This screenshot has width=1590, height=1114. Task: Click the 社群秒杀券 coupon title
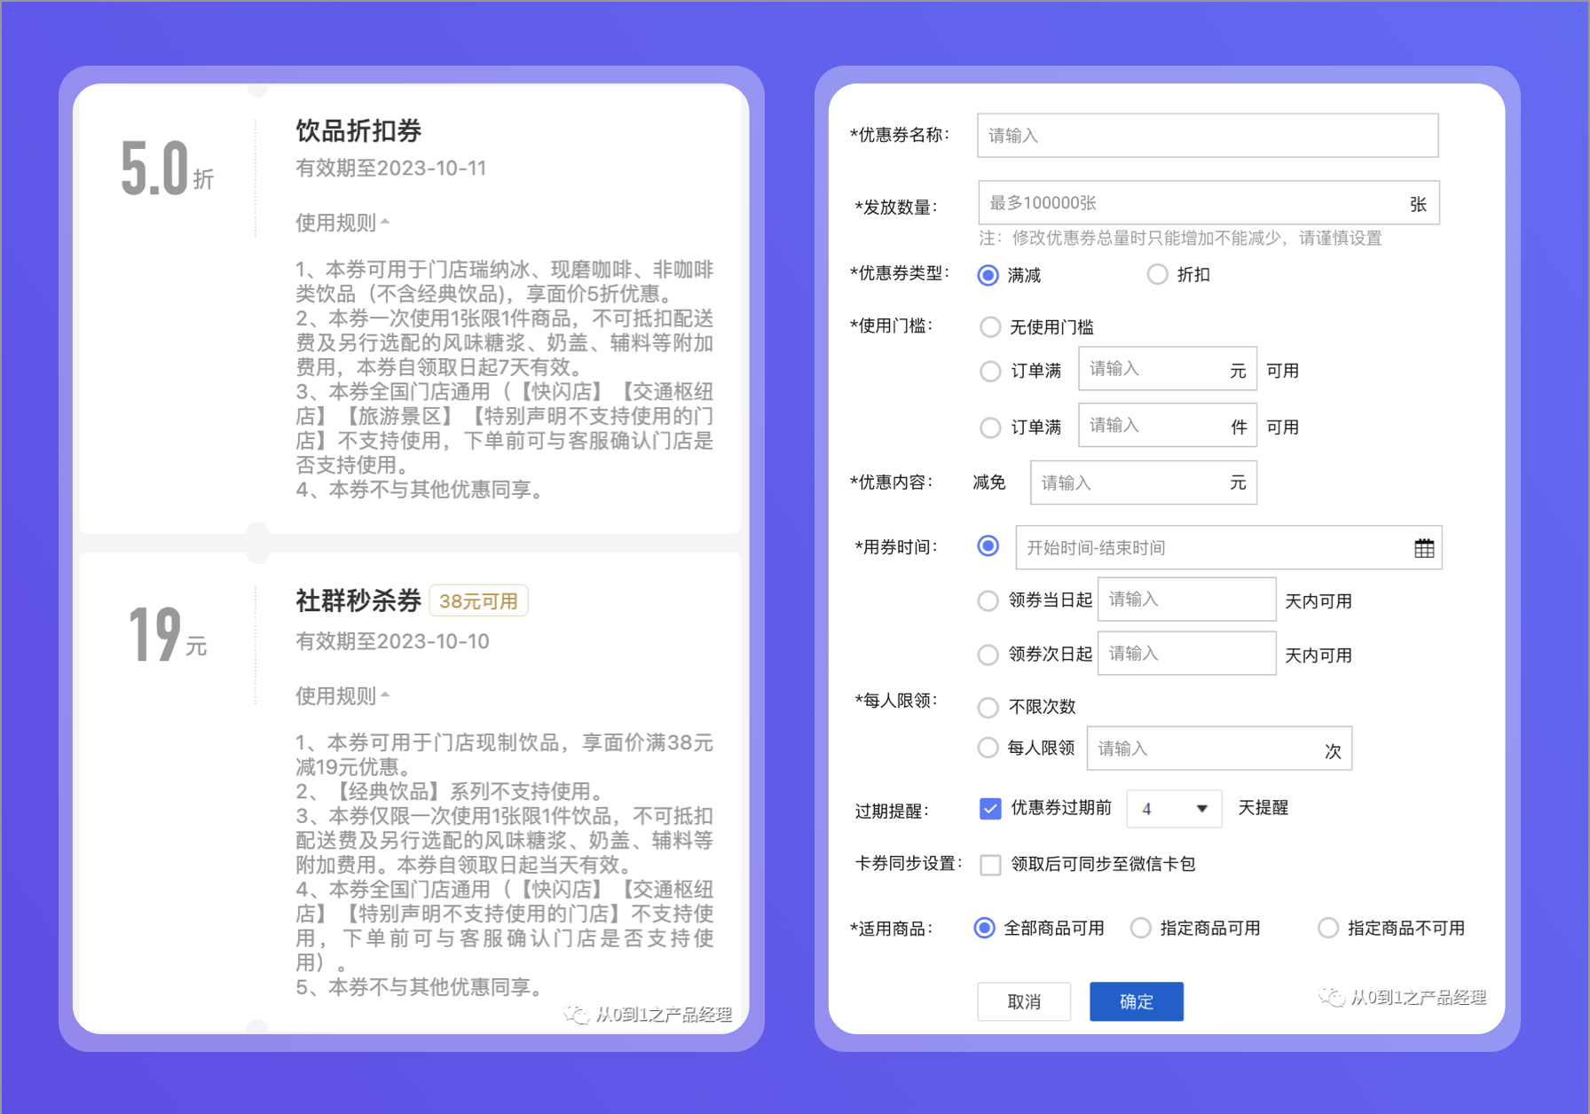(x=358, y=601)
